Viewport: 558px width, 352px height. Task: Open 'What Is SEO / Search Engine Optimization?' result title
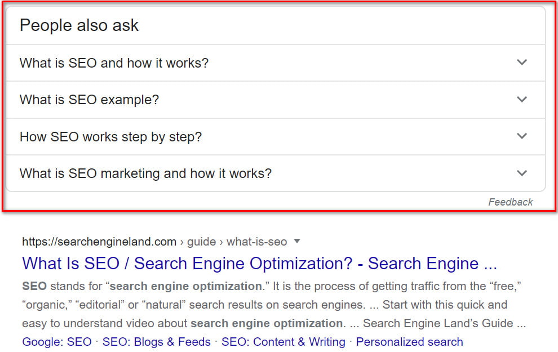click(259, 264)
